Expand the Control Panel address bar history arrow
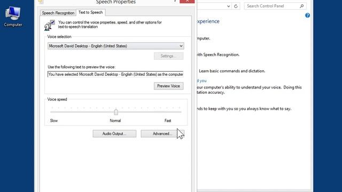Image resolution: width=342 pixels, height=192 pixels. coord(228,6)
